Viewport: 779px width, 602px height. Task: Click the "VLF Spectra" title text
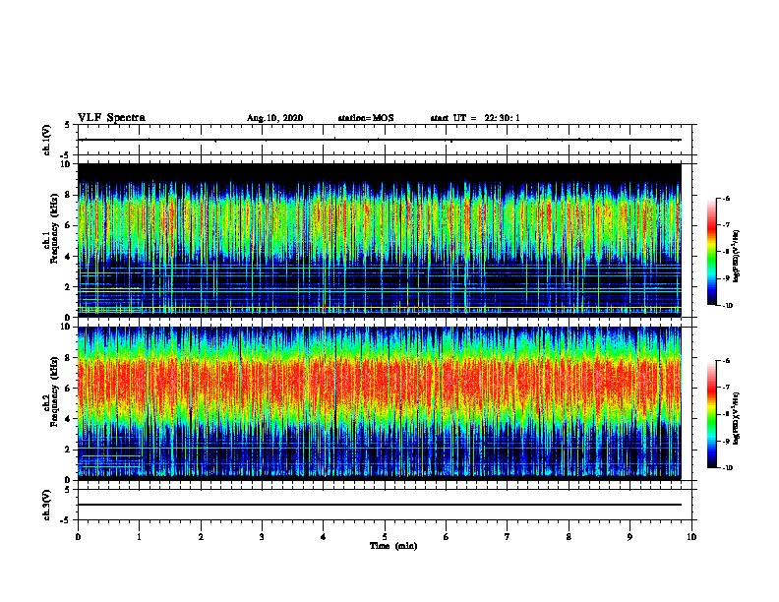[x=112, y=118]
